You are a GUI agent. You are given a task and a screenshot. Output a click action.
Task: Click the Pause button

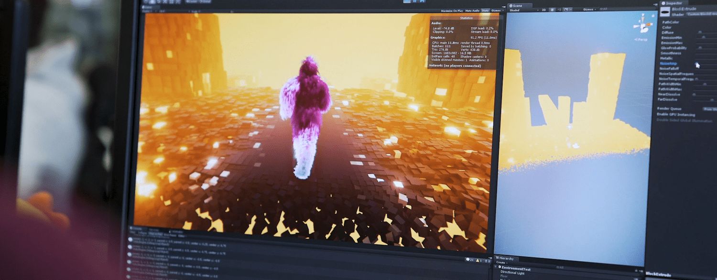pyautogui.click(x=414, y=1)
